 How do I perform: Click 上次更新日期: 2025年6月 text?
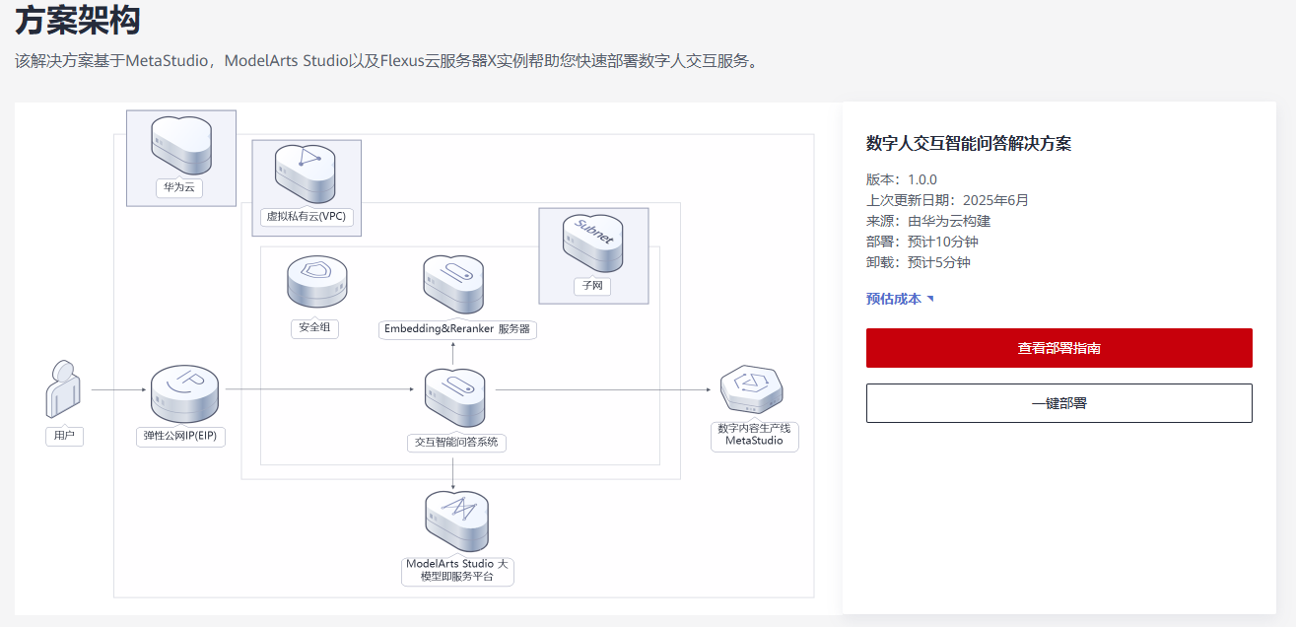(947, 200)
